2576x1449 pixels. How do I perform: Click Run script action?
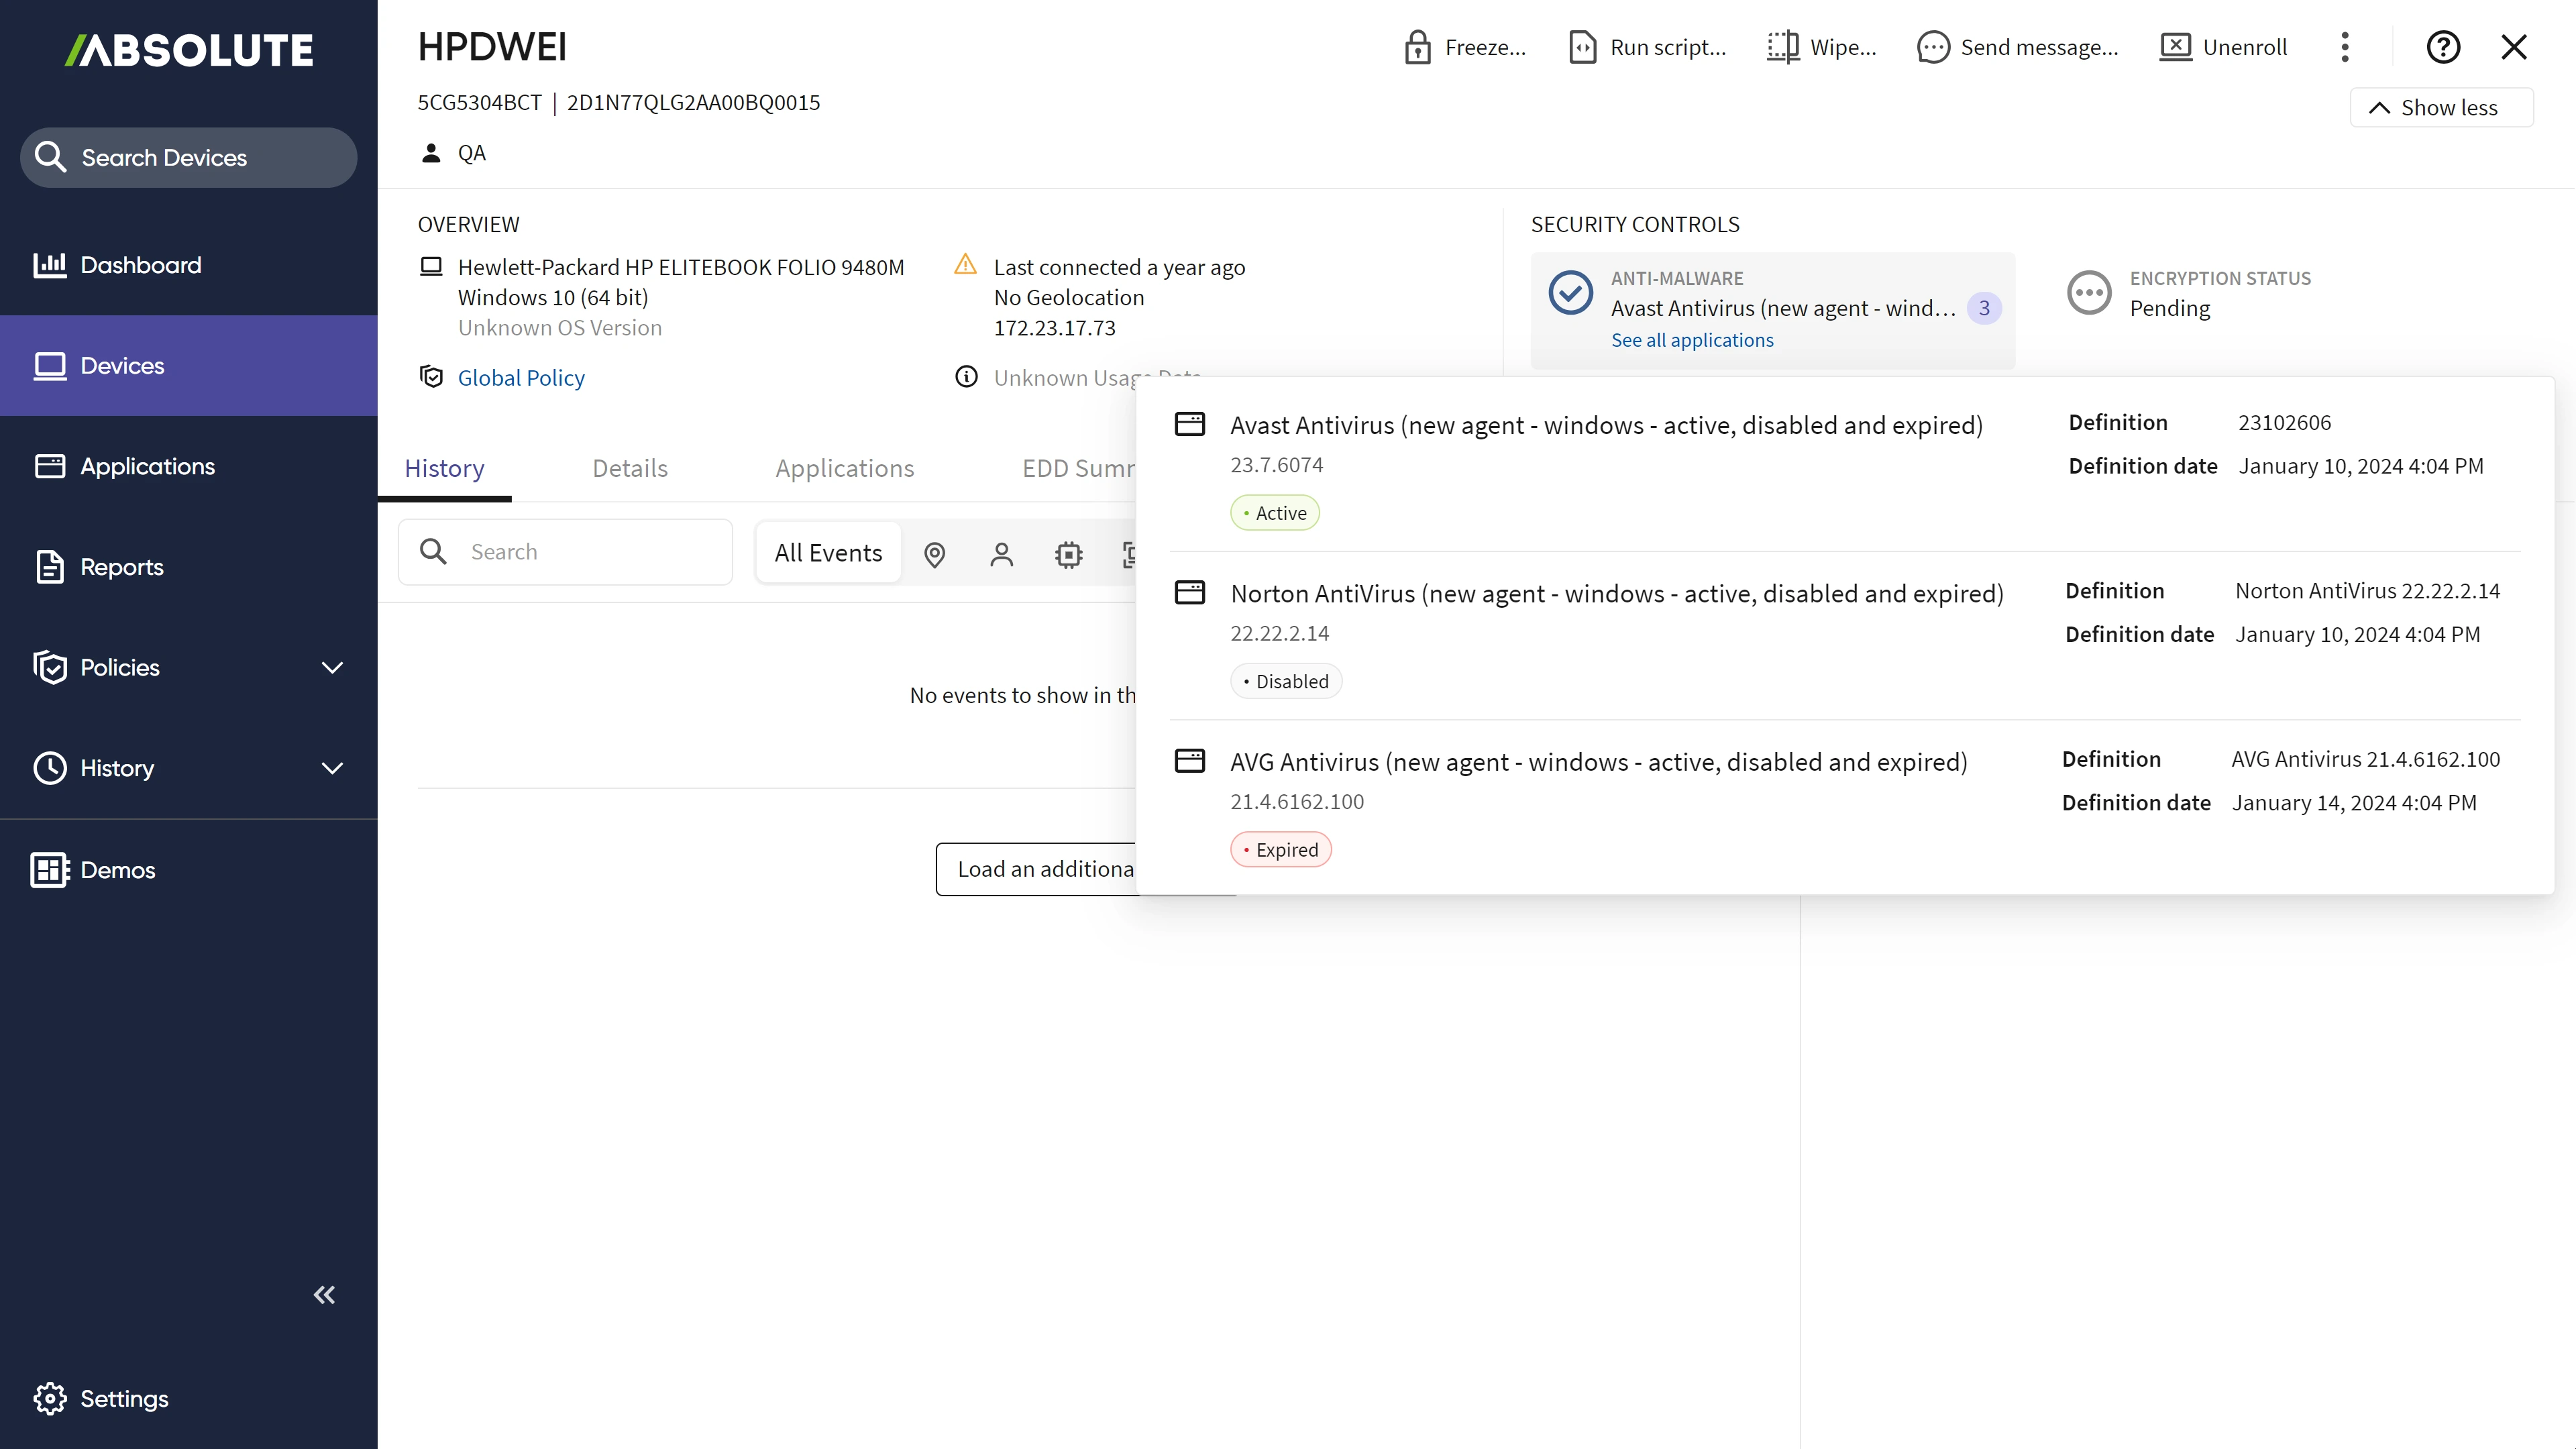(1647, 47)
